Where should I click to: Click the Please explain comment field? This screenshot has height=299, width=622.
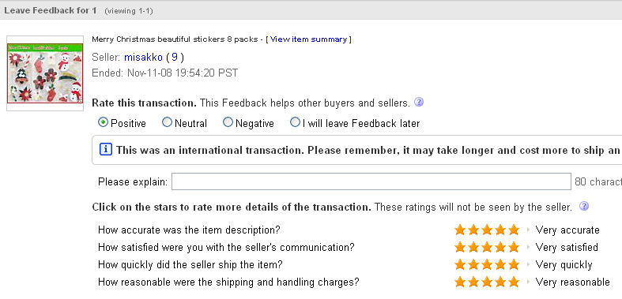(x=371, y=181)
